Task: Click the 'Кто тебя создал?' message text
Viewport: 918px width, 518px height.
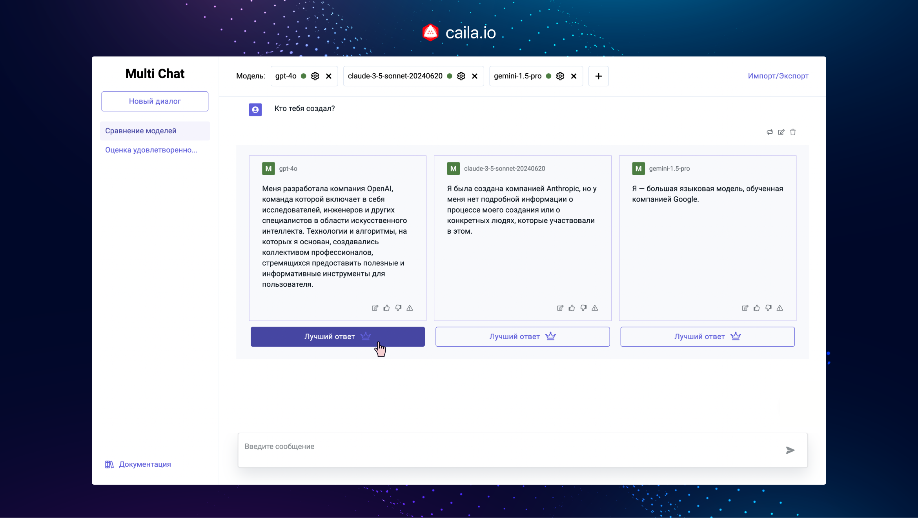Action: (304, 109)
